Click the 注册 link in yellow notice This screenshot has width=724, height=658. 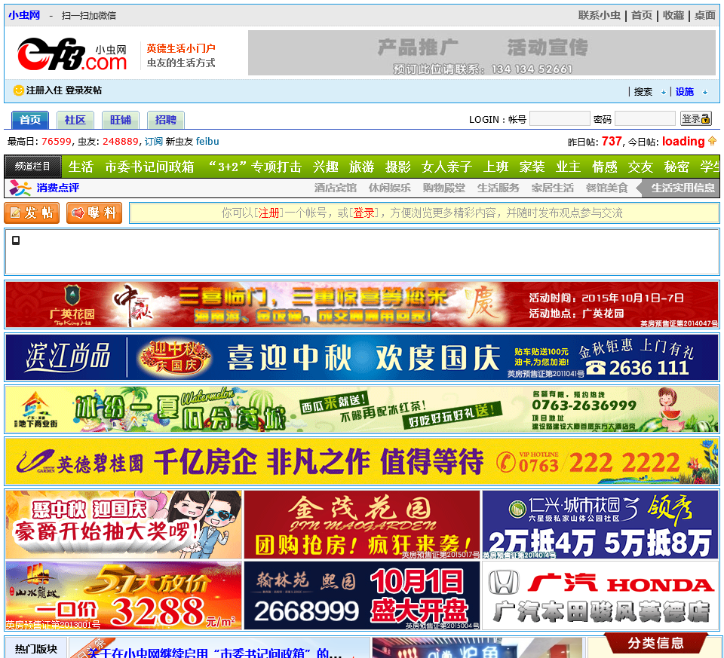pos(268,213)
